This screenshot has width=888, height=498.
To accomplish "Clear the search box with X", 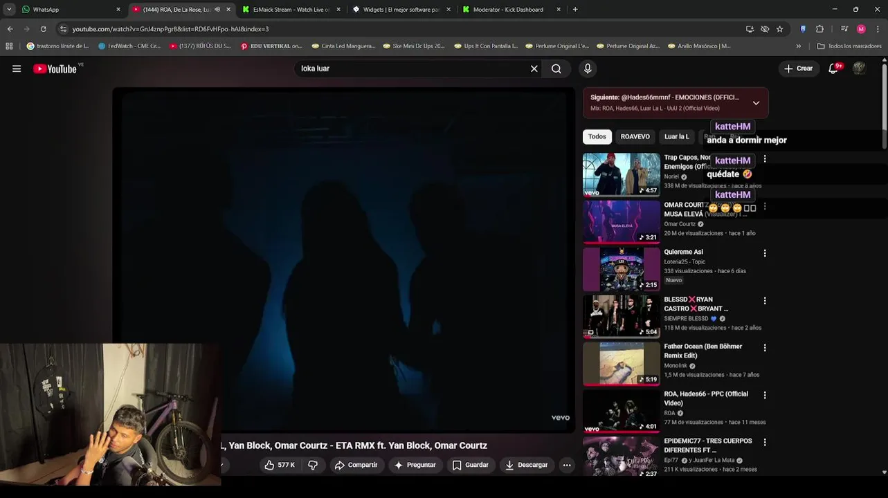I will [x=534, y=68].
